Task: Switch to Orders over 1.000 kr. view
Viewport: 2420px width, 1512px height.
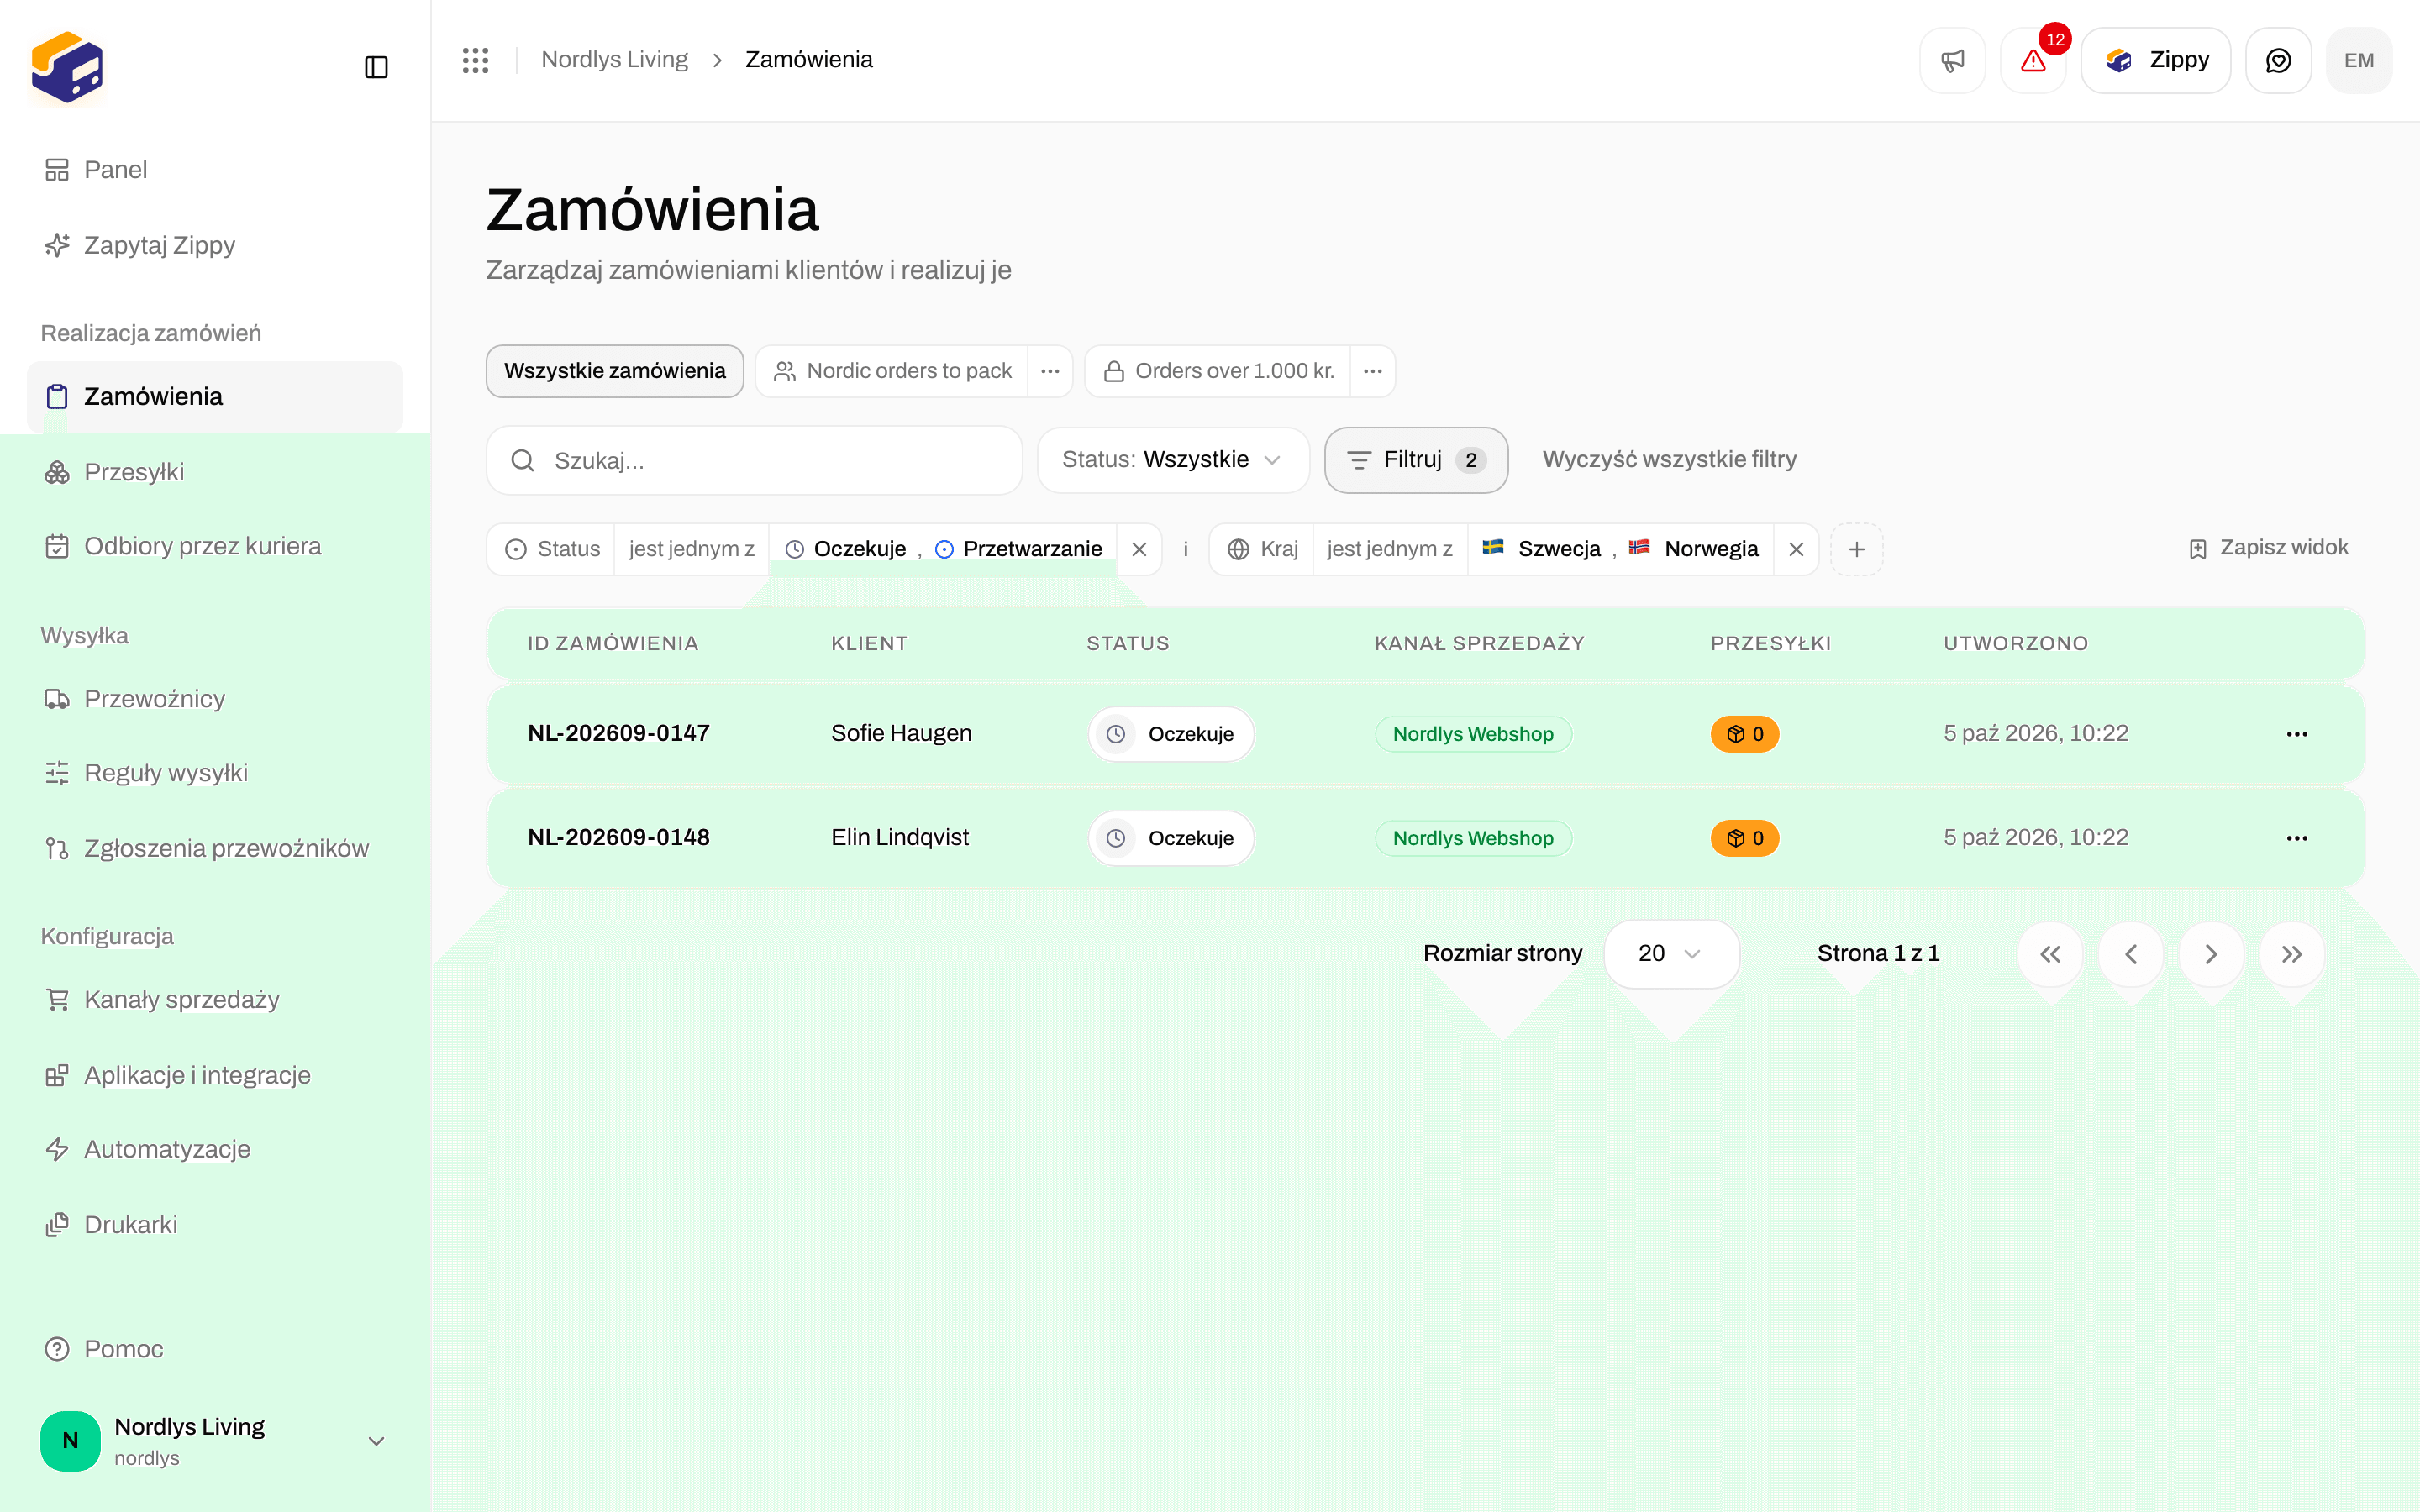Action: pos(1218,371)
